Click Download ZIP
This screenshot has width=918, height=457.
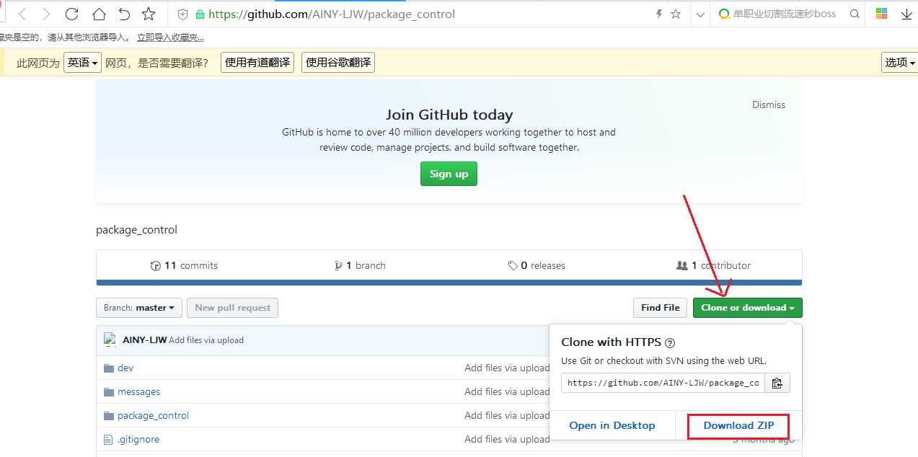coord(738,425)
